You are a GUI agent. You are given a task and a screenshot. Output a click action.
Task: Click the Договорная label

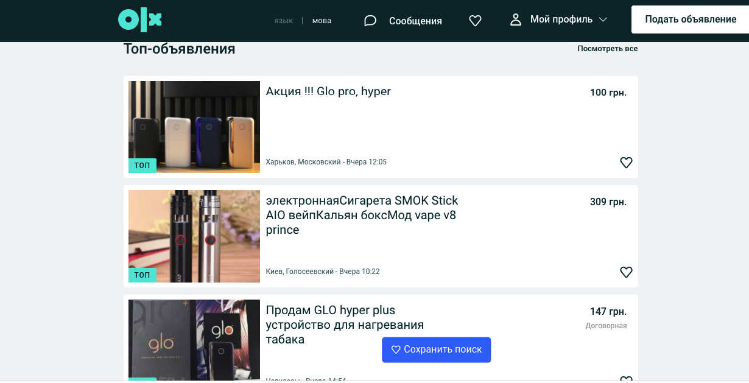pos(606,326)
